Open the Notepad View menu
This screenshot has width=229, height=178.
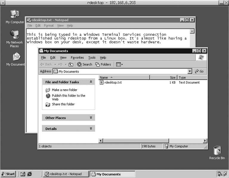pyautogui.click(x=60, y=25)
